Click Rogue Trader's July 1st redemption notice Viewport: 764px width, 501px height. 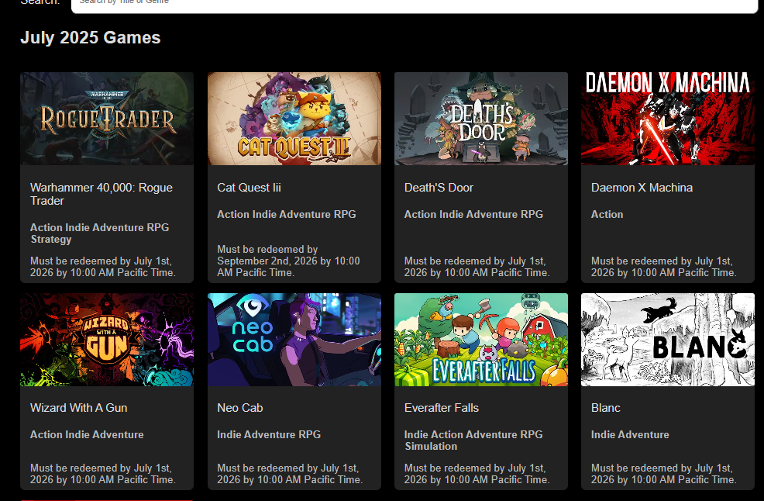pos(103,267)
